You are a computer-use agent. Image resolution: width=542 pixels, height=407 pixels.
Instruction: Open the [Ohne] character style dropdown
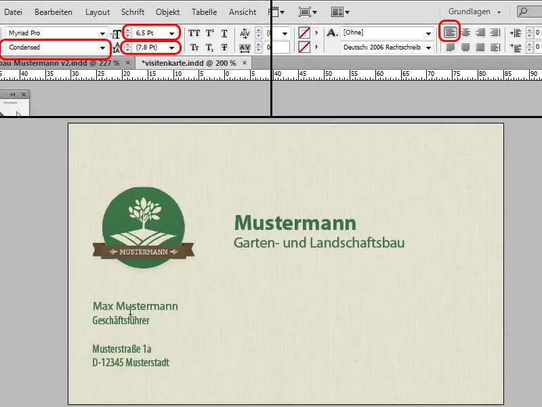[428, 33]
